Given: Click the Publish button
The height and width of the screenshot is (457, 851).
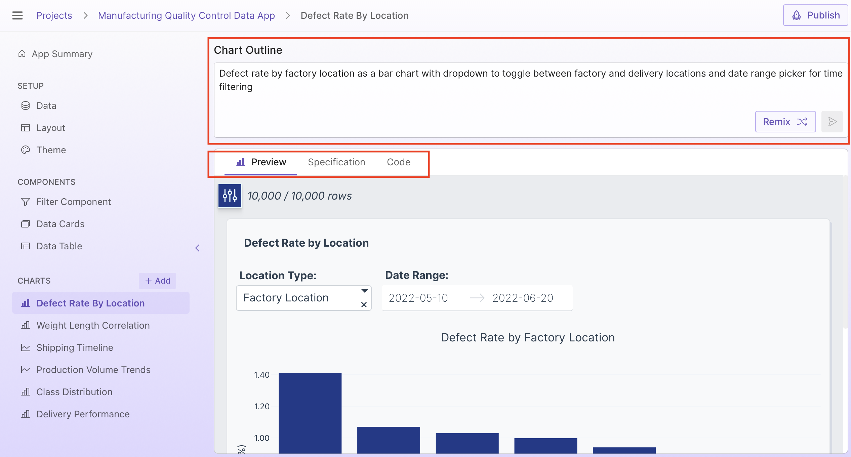Looking at the screenshot, I should [x=816, y=15].
